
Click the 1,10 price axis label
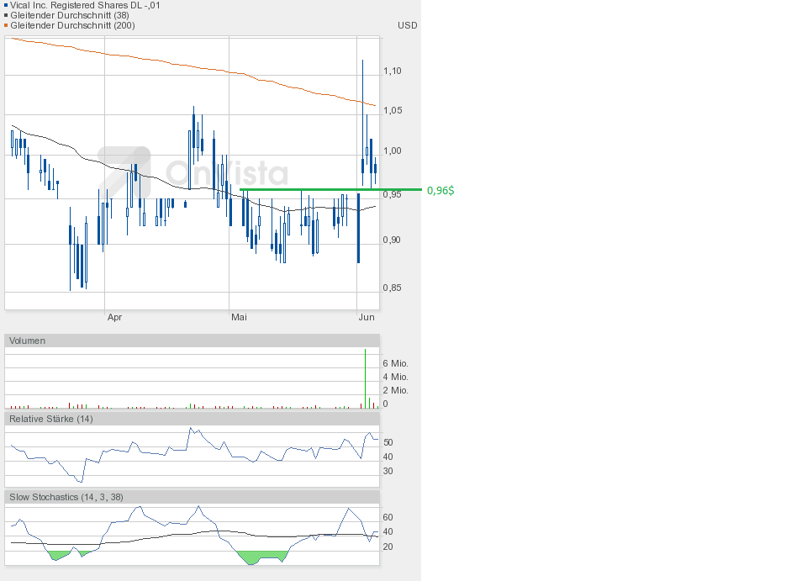tap(392, 71)
